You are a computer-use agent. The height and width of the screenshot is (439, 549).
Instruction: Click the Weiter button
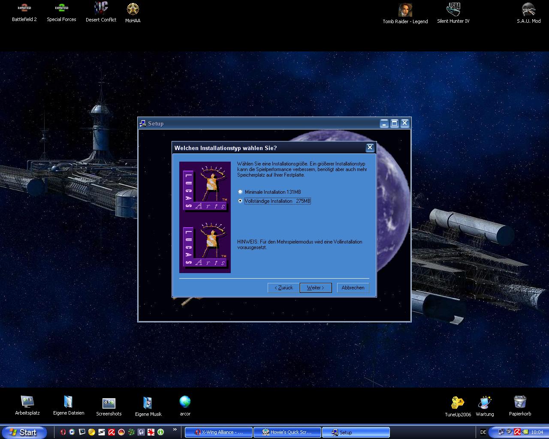pos(316,288)
